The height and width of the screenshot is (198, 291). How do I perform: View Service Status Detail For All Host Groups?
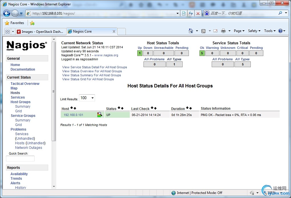coord(94,67)
